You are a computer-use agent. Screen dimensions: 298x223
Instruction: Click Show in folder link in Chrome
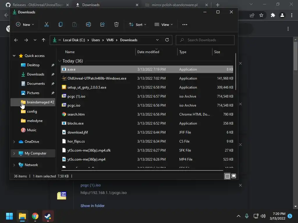pos(92,206)
